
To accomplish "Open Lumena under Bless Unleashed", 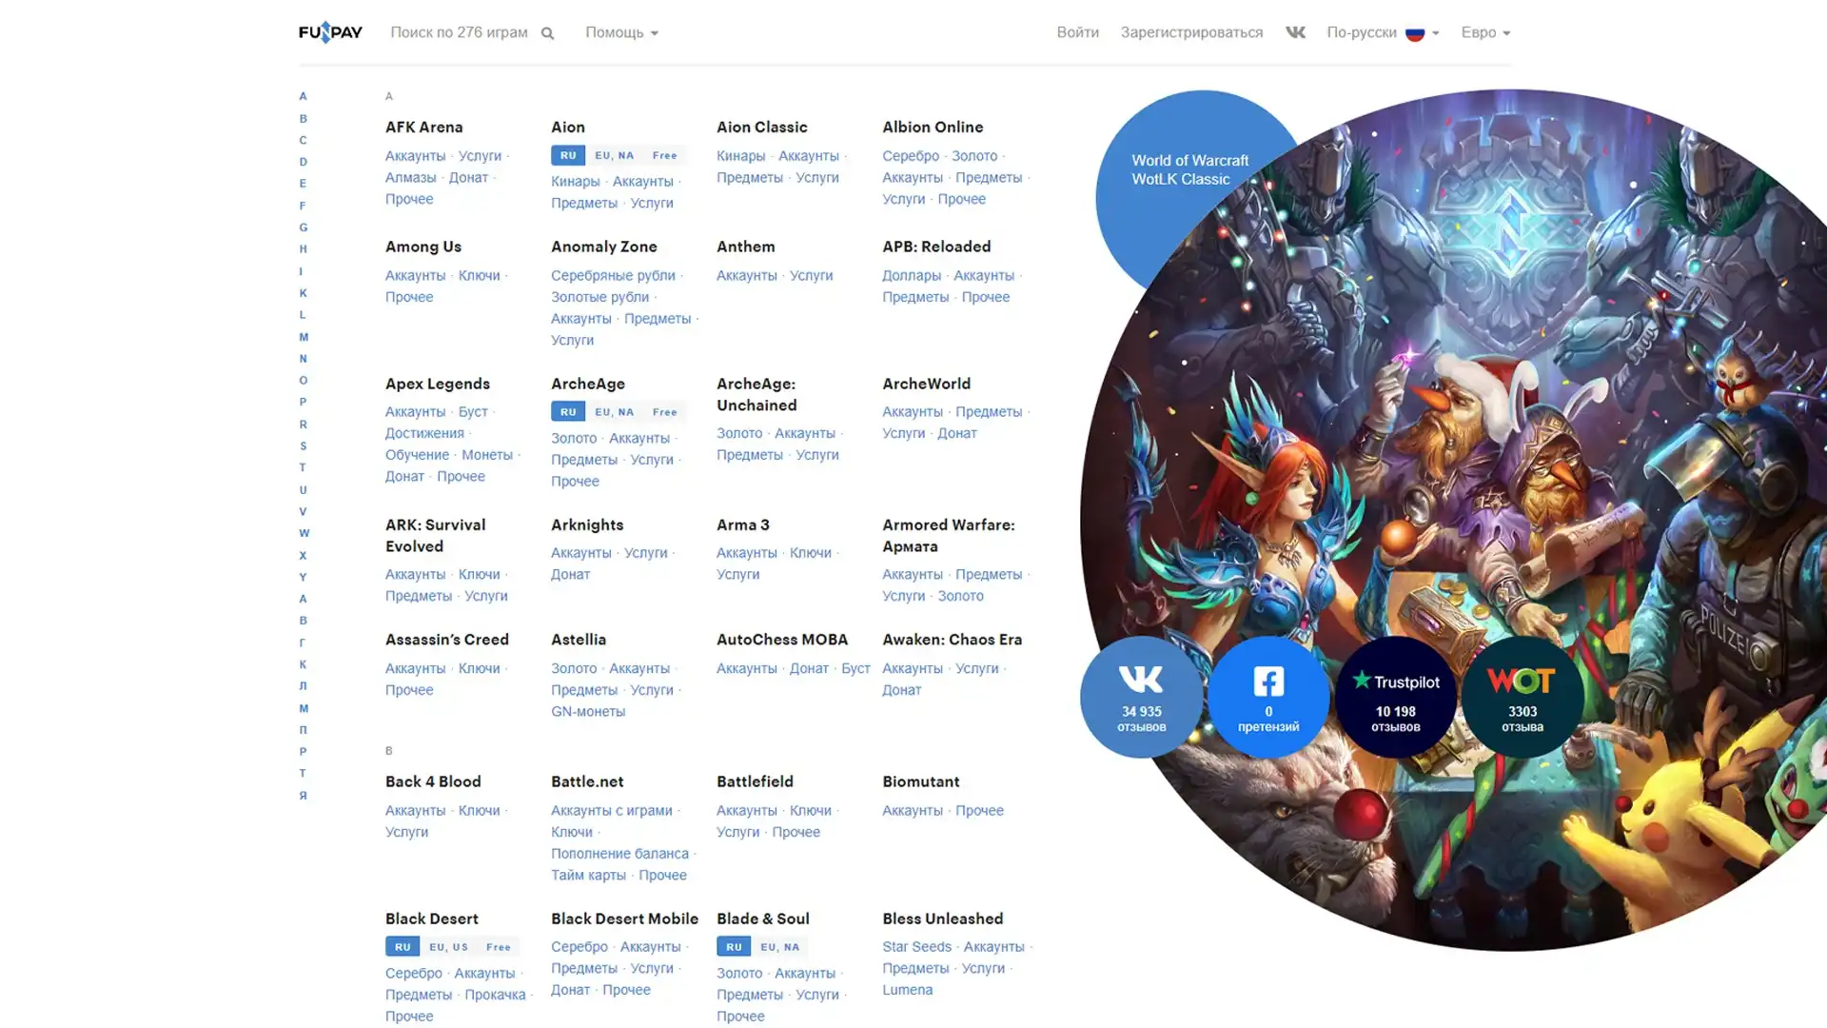I will [x=907, y=990].
